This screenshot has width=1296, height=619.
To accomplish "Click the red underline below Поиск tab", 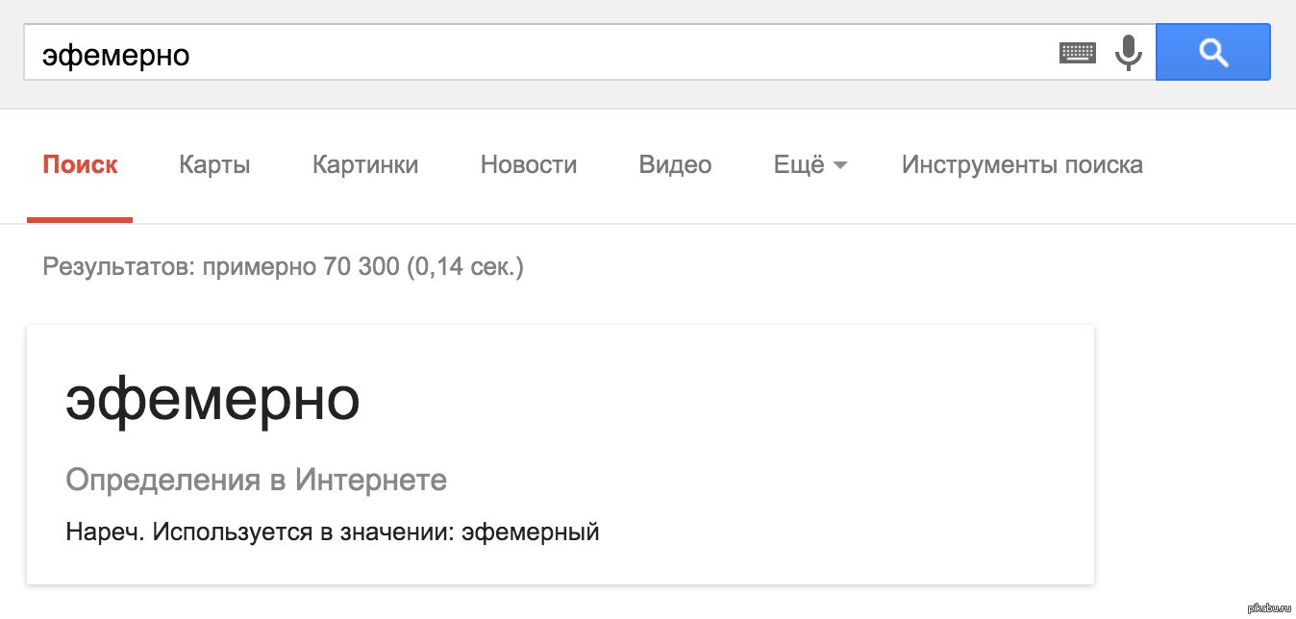I will click(x=80, y=220).
